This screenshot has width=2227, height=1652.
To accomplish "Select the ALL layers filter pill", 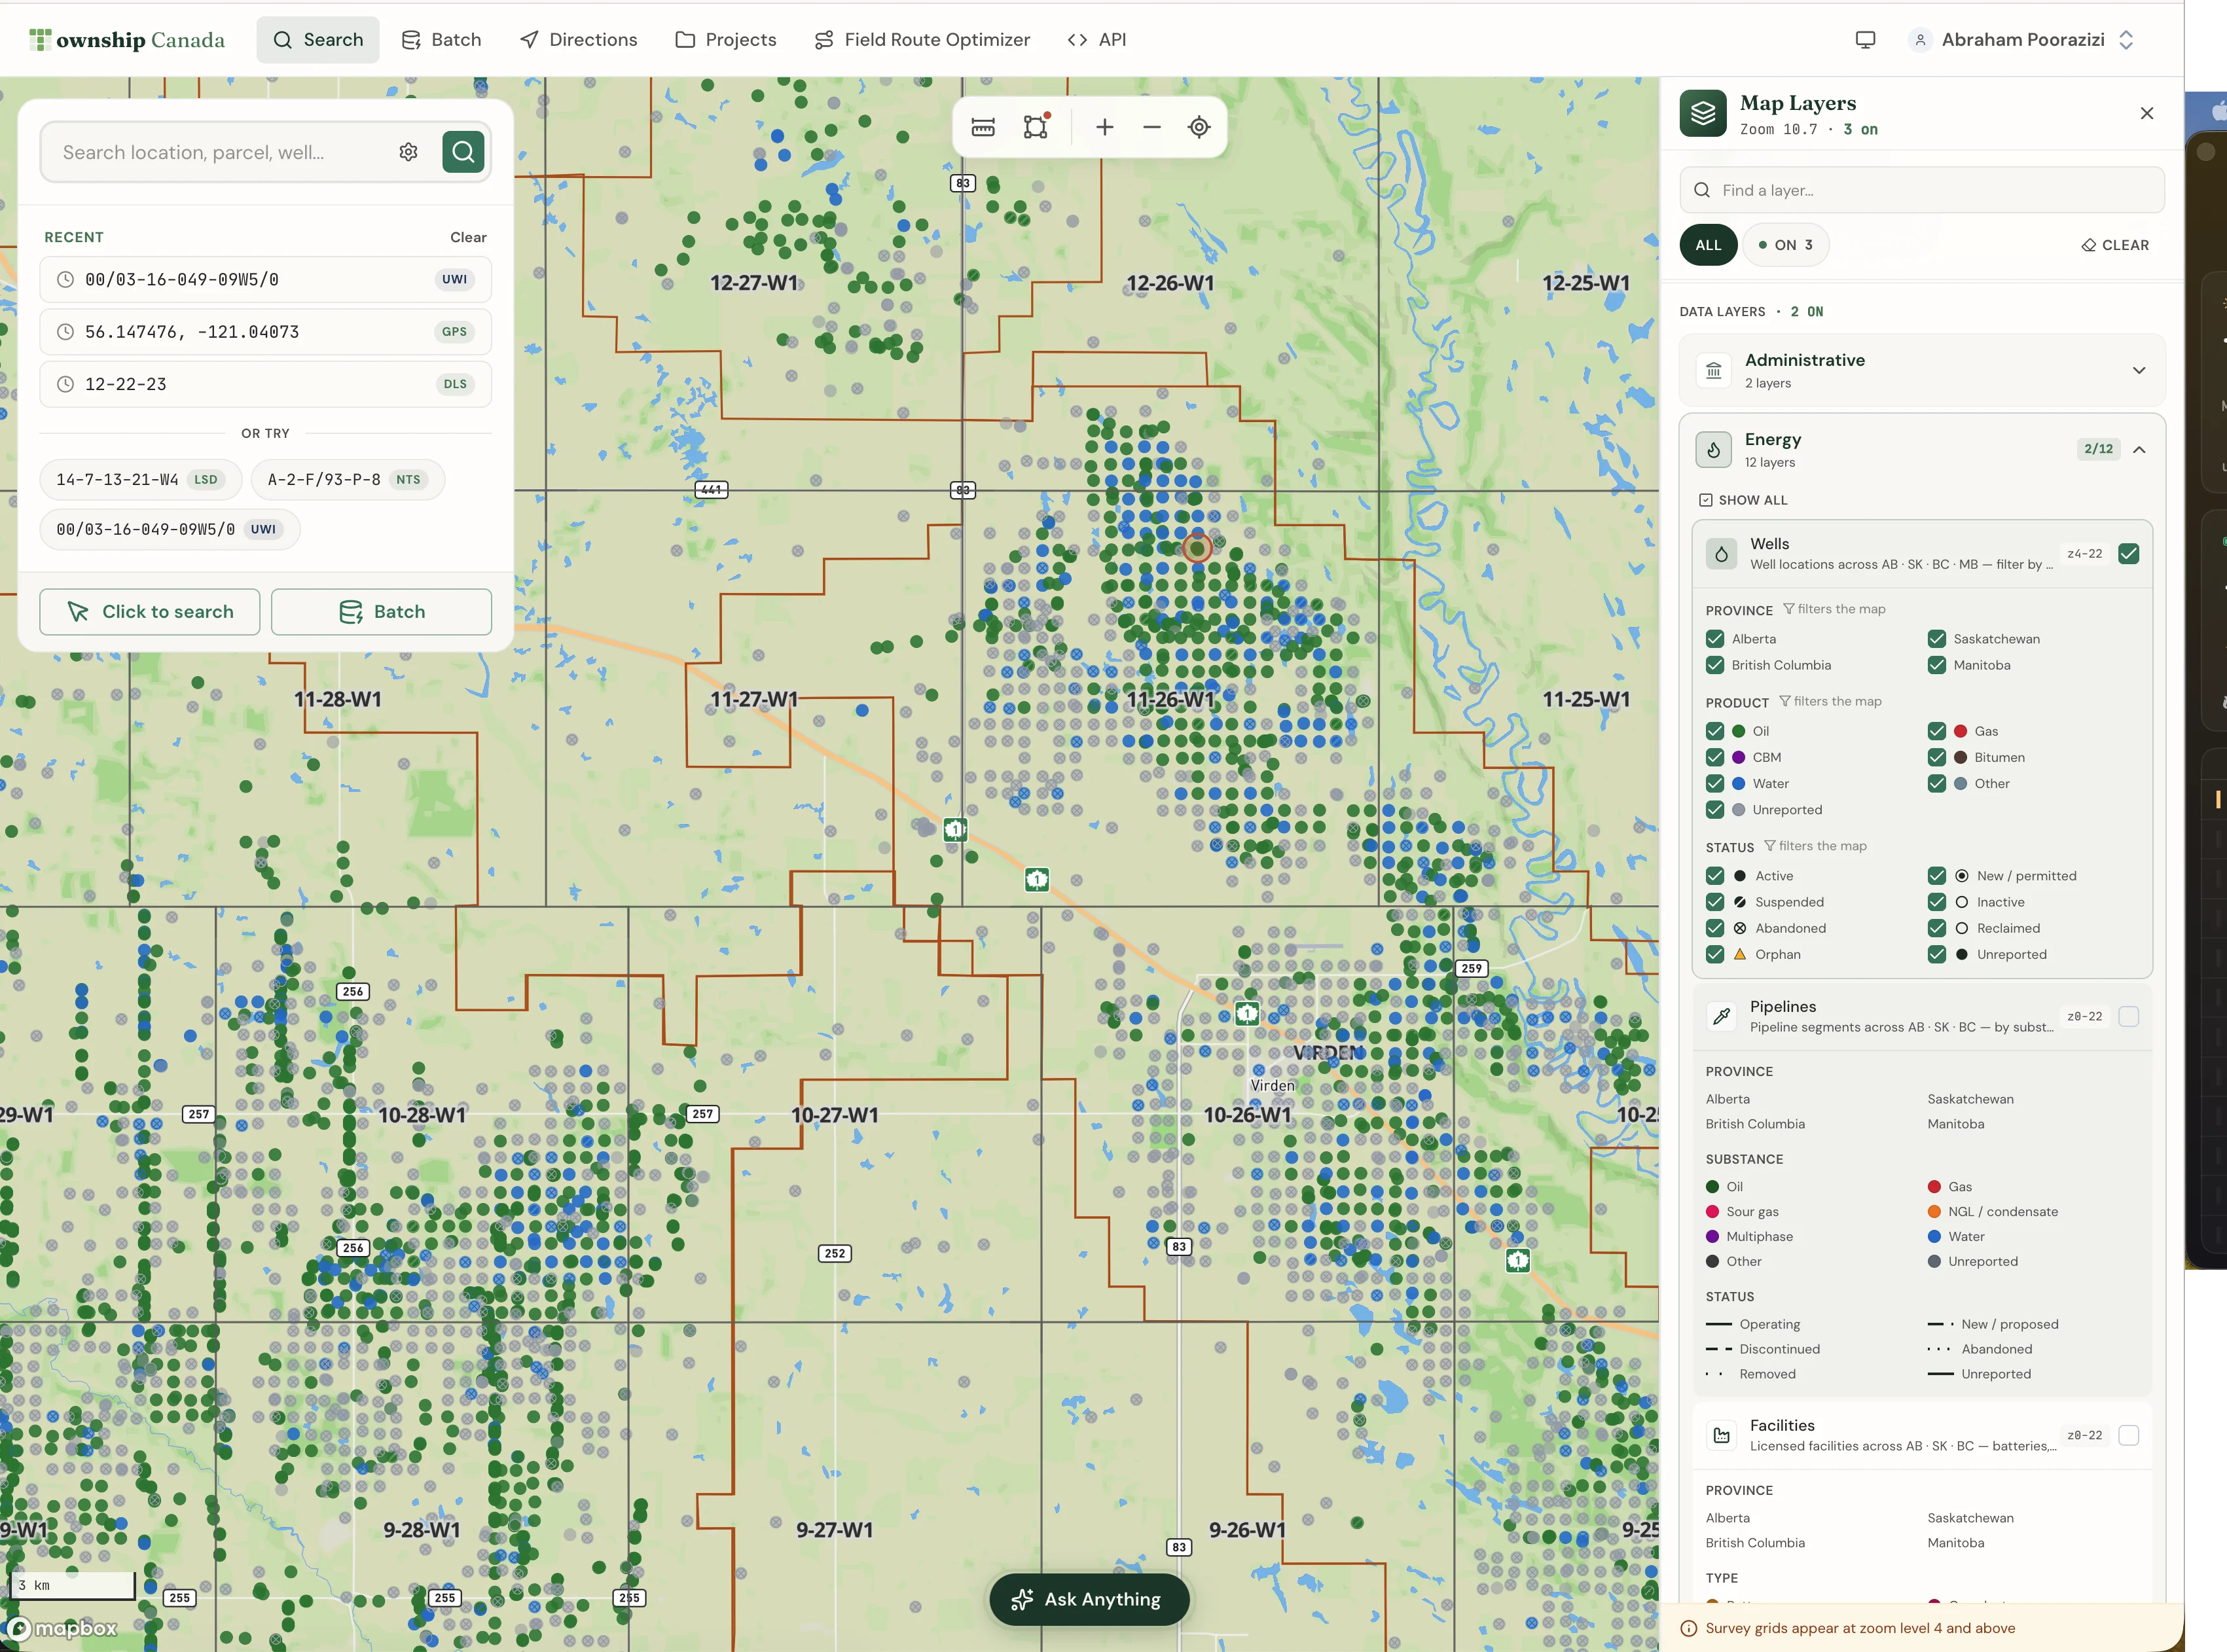I will click(x=1708, y=245).
